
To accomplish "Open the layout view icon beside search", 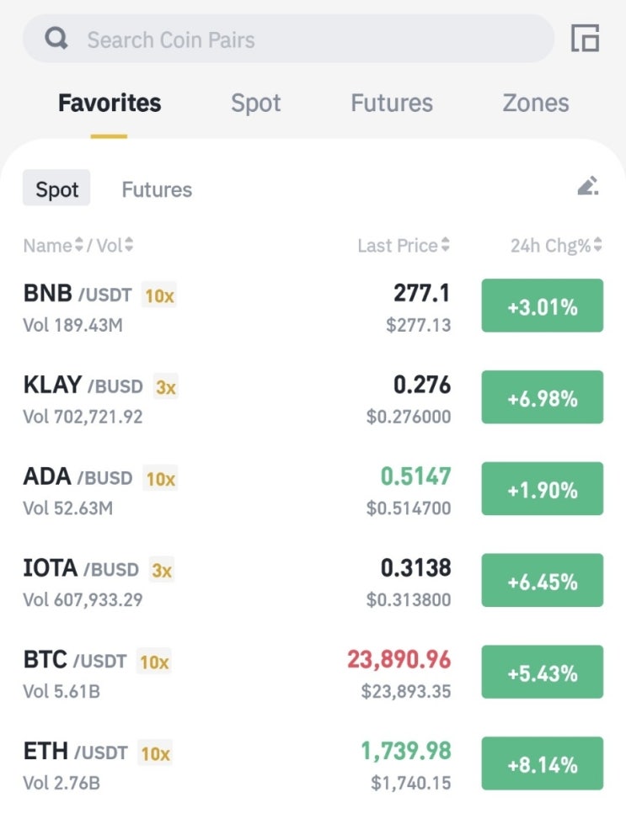I will pos(585,38).
